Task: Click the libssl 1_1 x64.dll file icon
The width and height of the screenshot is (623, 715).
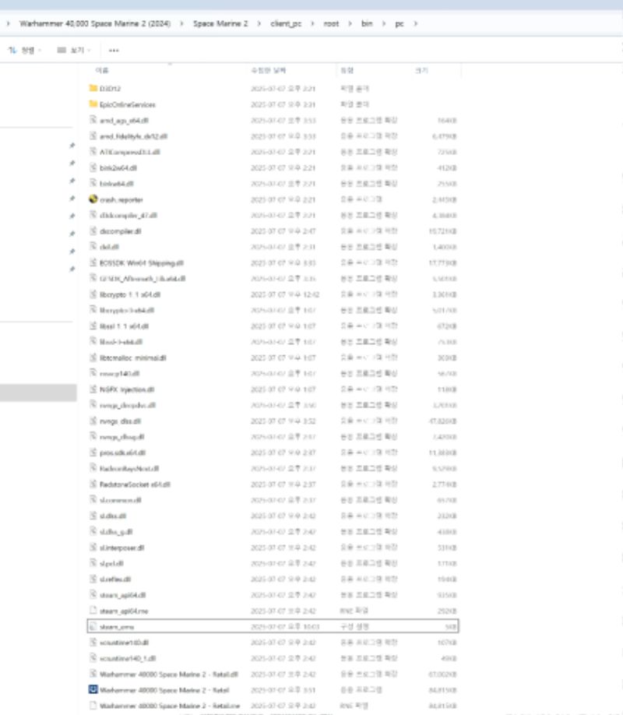Action: pos(93,326)
